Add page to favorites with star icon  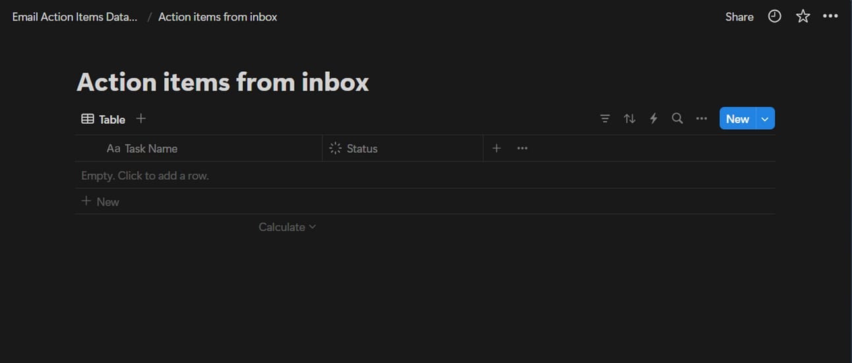pyautogui.click(x=803, y=16)
